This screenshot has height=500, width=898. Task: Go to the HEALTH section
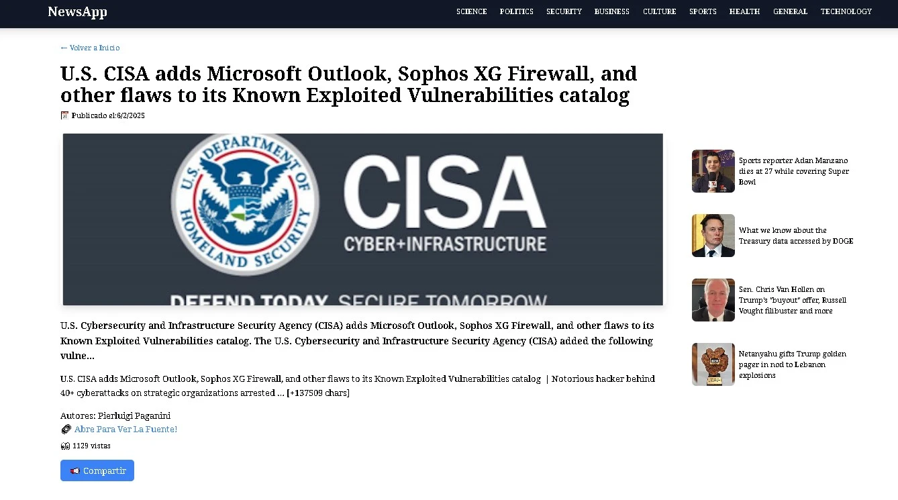(744, 11)
